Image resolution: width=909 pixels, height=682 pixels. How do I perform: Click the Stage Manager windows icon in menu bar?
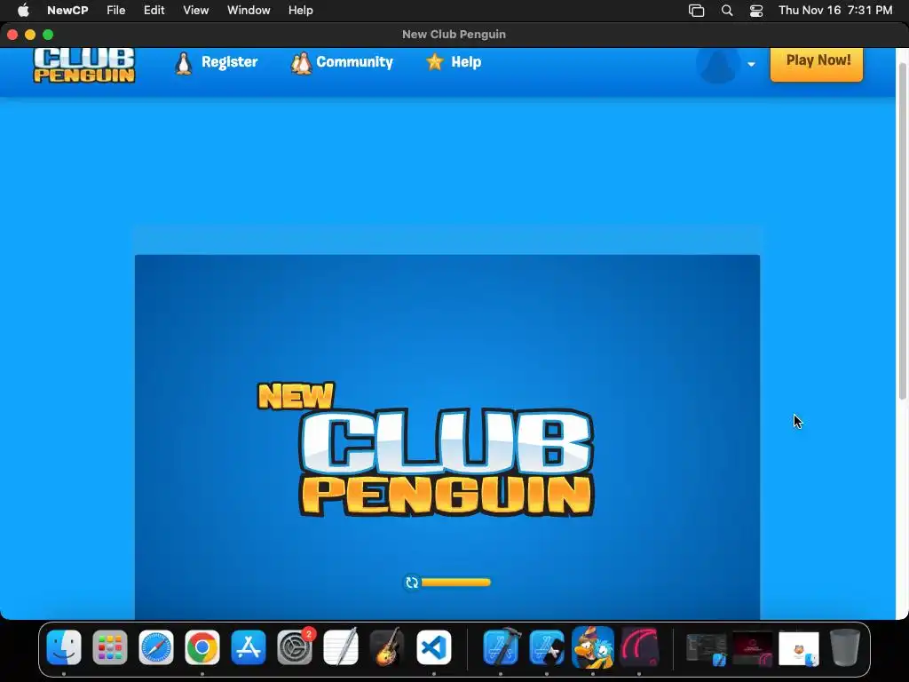point(696,11)
